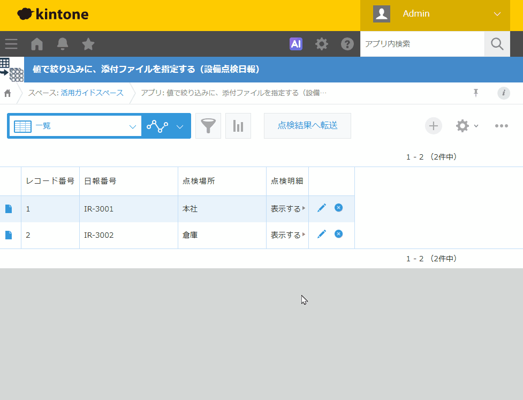Click the IR-3001 cell
Image resolution: width=523 pixels, height=400 pixels.
[x=129, y=209]
